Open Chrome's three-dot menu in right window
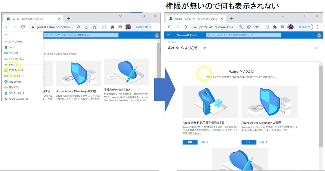The width and height of the screenshot is (325, 171). (318, 27)
